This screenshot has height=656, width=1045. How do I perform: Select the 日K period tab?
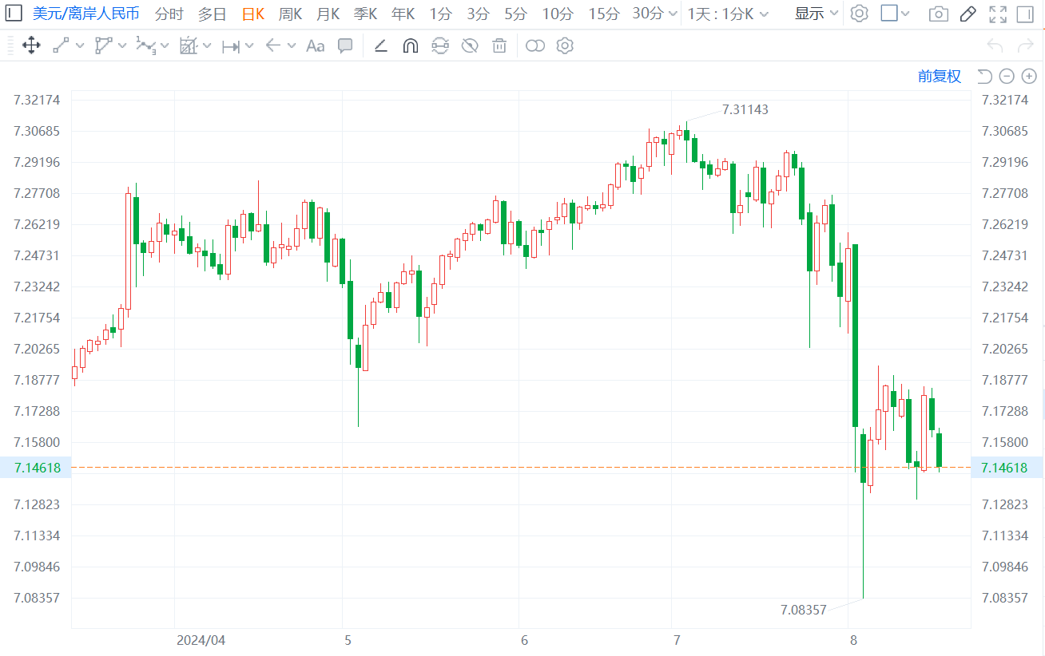tap(253, 14)
